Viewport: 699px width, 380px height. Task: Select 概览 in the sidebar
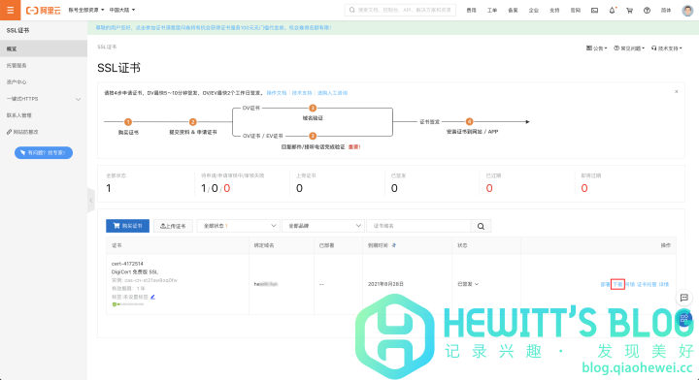coord(44,48)
